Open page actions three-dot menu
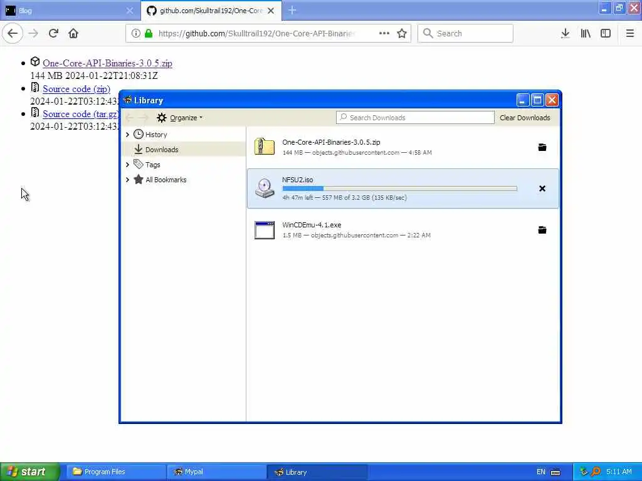The height and width of the screenshot is (481, 642). [384, 33]
